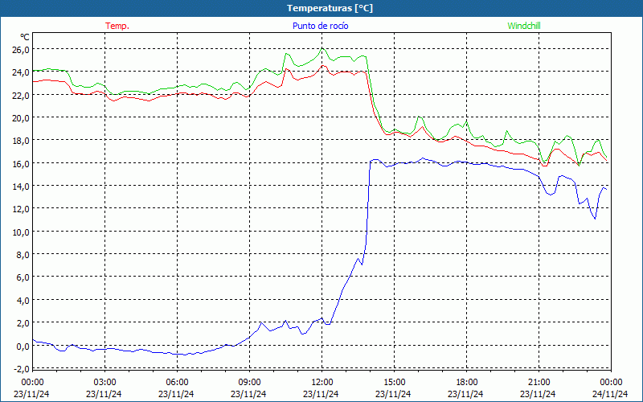
Task: Click the 09:00 time axis label
Action: click(x=249, y=383)
